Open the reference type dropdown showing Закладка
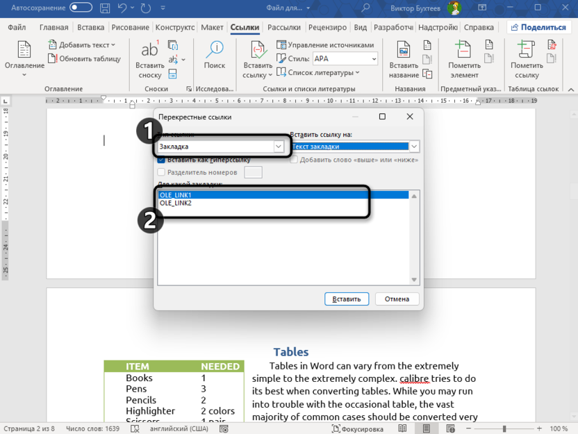The image size is (578, 434). (x=279, y=147)
